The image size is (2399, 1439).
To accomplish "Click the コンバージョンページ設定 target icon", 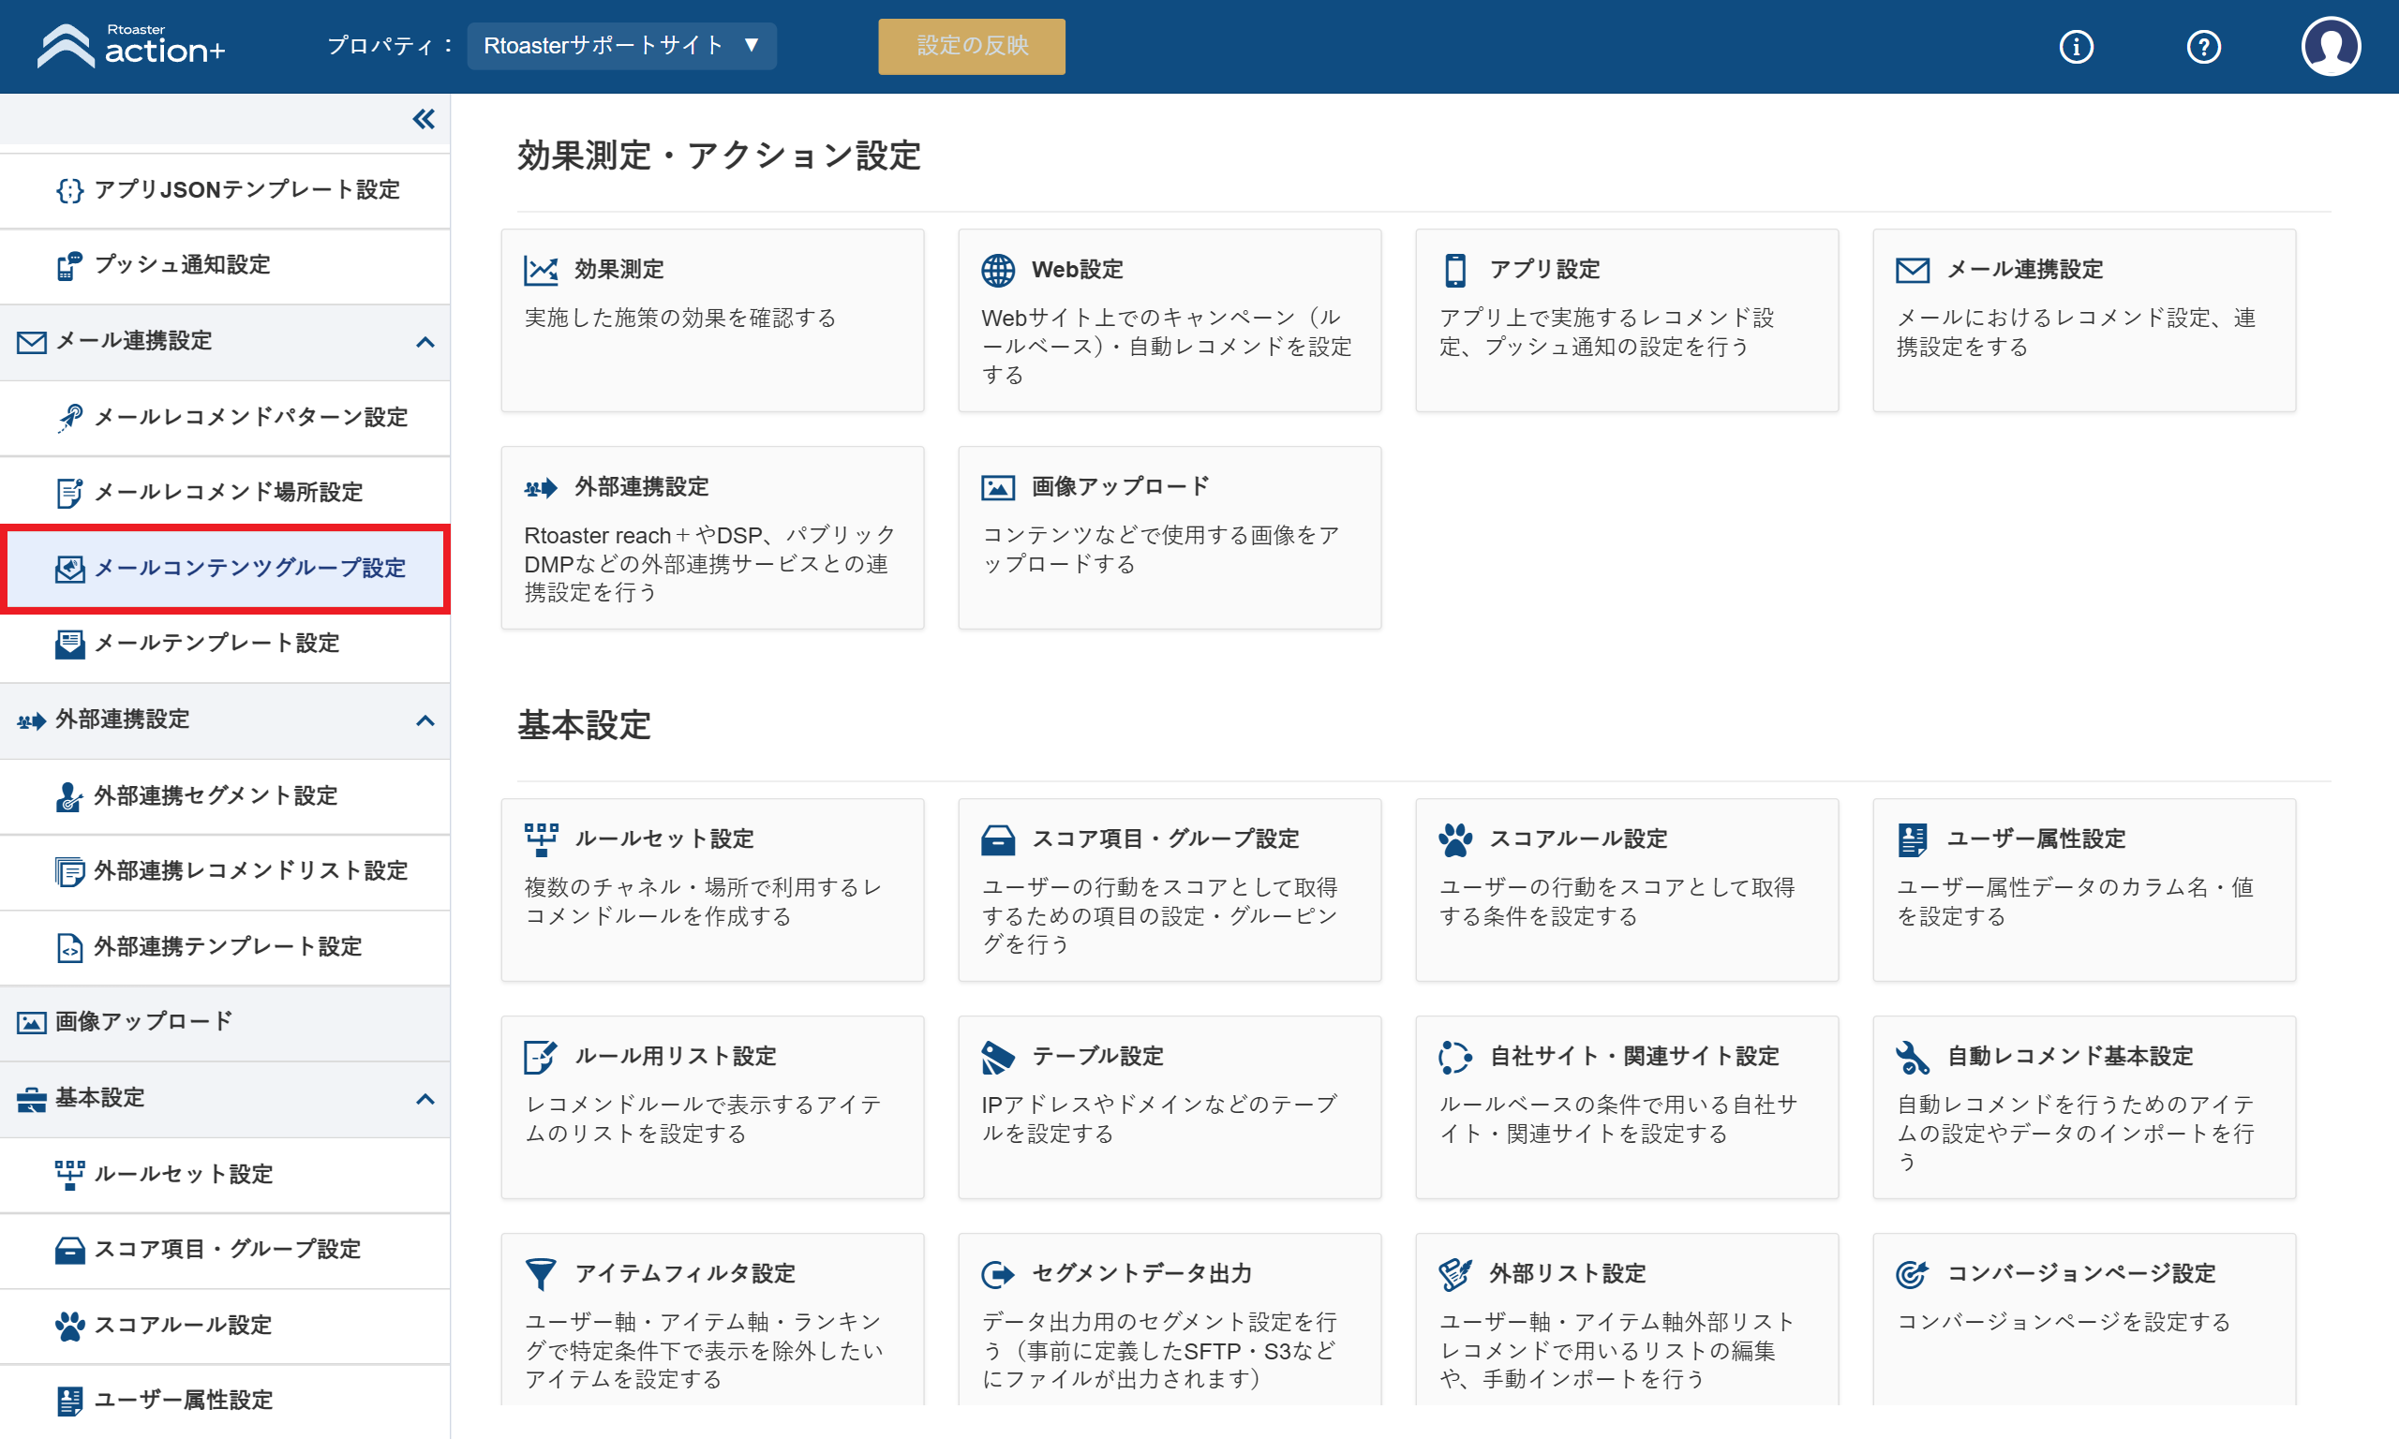I will pos(1912,1274).
